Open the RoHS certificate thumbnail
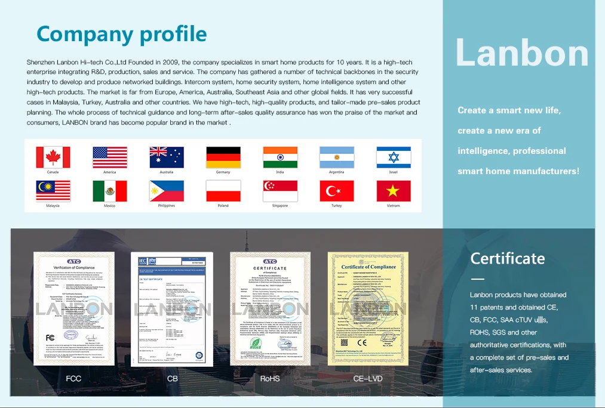 pyautogui.click(x=270, y=308)
